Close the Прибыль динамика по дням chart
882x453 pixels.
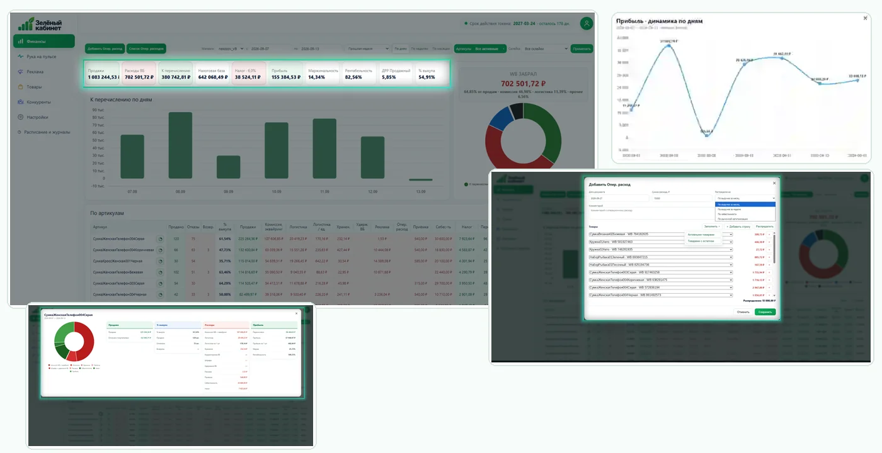point(864,18)
